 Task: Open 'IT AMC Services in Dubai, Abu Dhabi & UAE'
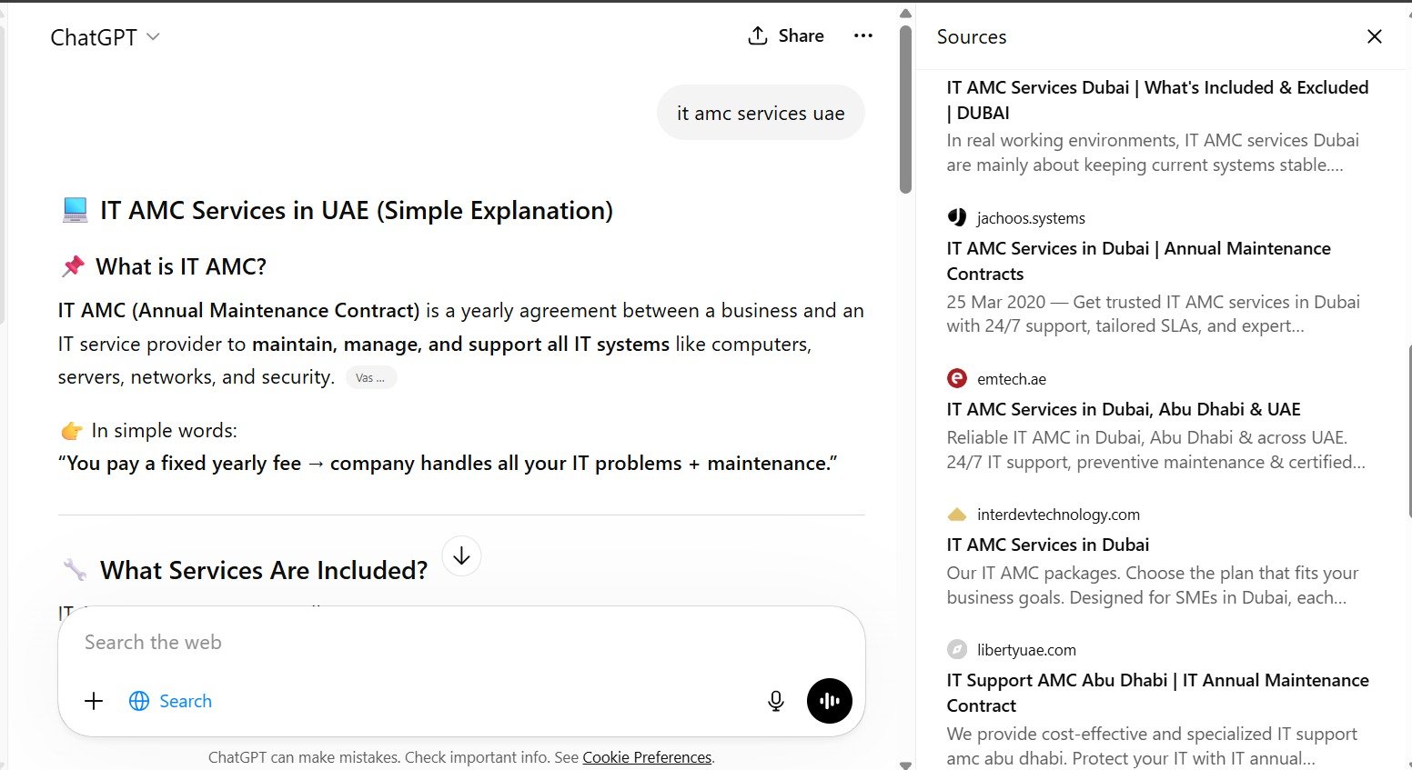click(x=1124, y=409)
